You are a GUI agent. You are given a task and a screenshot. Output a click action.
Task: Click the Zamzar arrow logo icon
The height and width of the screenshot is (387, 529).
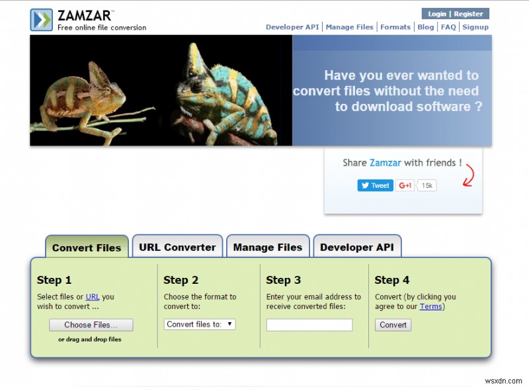[x=42, y=20]
